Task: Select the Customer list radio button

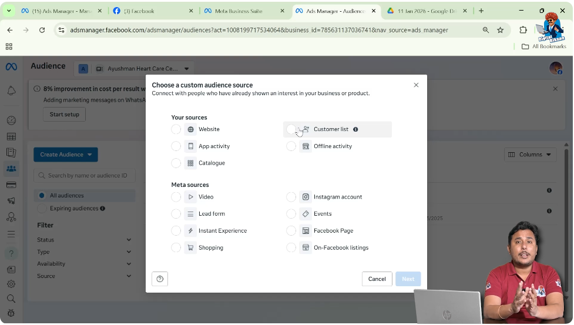Action: (x=291, y=129)
